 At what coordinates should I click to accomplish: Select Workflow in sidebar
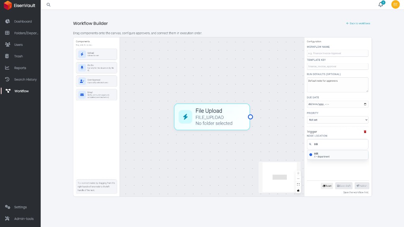21,91
